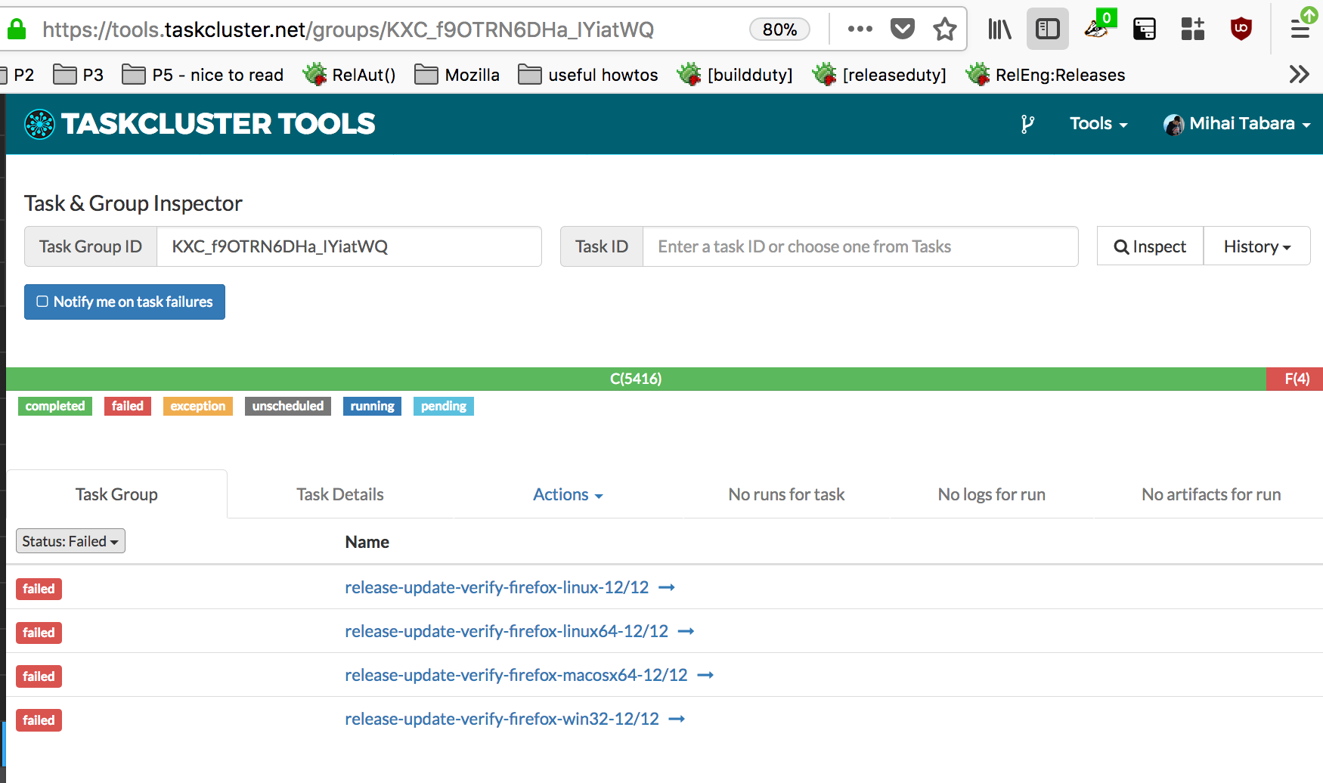Image resolution: width=1323 pixels, height=783 pixels.
Task: Save page to Pocket icon
Action: click(902, 29)
